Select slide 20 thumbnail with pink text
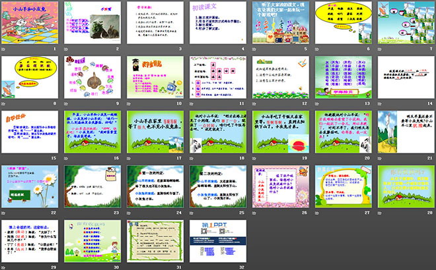 344,132
